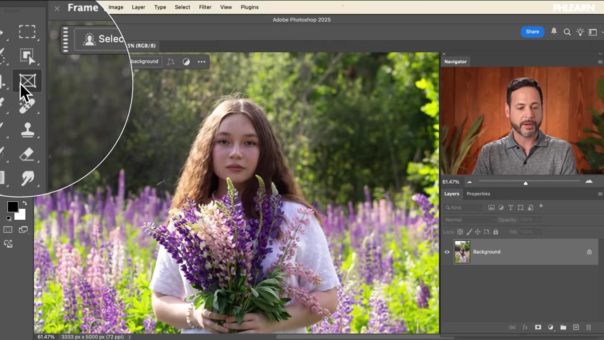Image resolution: width=604 pixels, height=340 pixels.
Task: Reset to default foreground and background colors
Action: 9,218
